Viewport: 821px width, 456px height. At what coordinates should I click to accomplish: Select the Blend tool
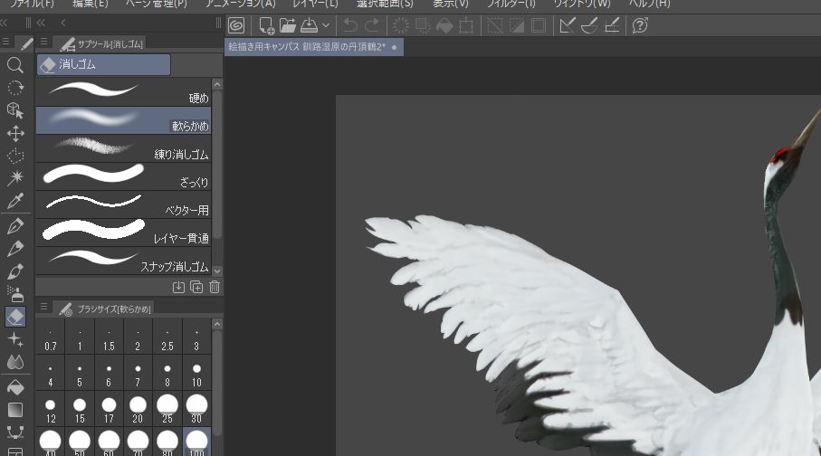(x=15, y=362)
